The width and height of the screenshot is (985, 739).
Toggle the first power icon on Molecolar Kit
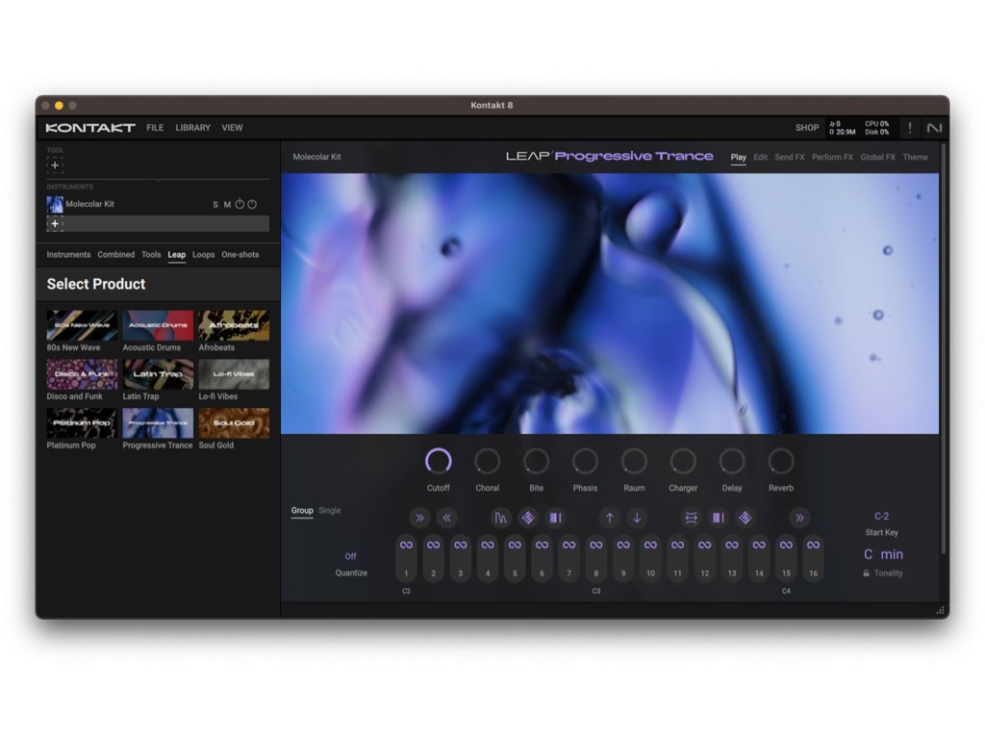point(240,204)
